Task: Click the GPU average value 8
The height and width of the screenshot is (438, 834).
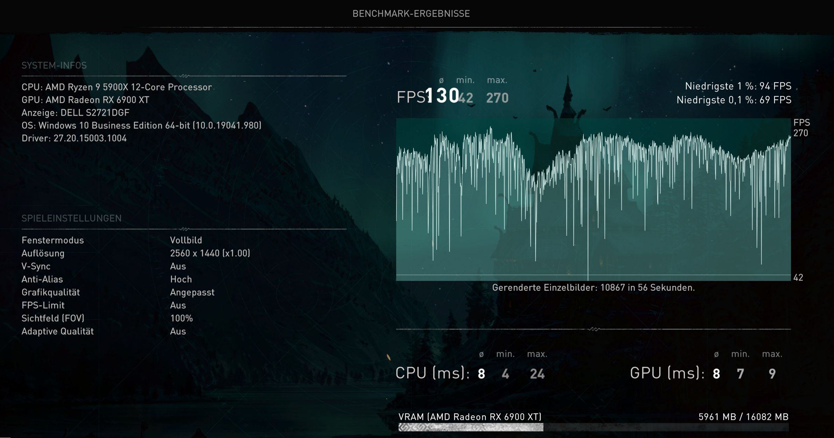Action: pyautogui.click(x=717, y=374)
